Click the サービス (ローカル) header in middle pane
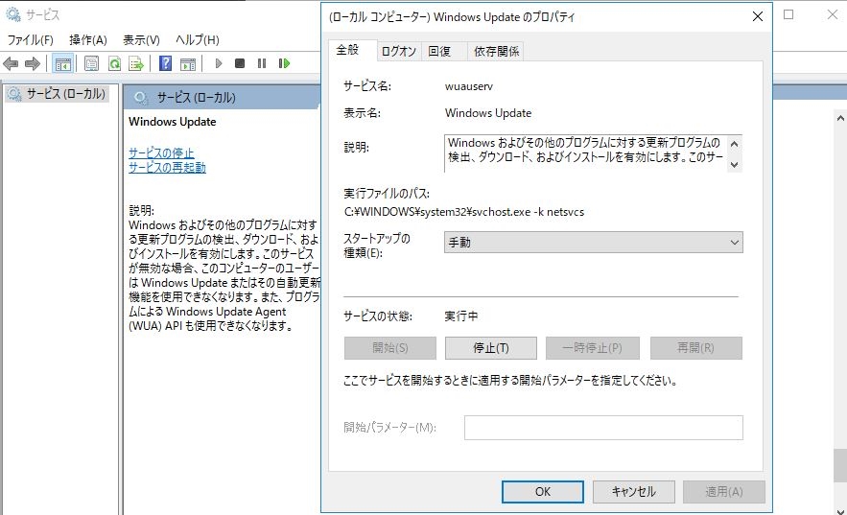 (196, 98)
